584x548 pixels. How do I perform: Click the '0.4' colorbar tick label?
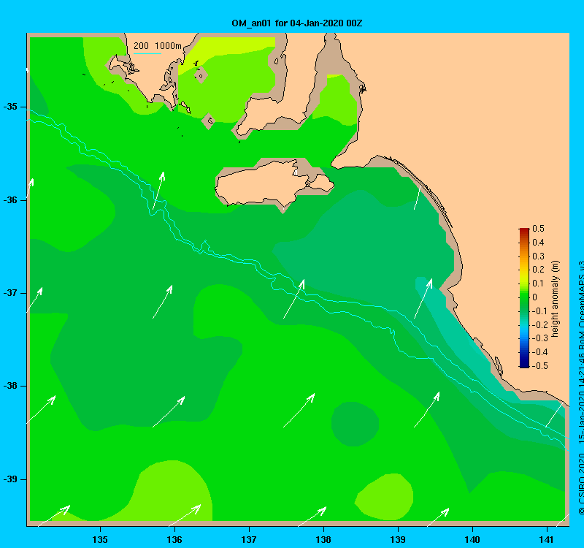pyautogui.click(x=538, y=243)
